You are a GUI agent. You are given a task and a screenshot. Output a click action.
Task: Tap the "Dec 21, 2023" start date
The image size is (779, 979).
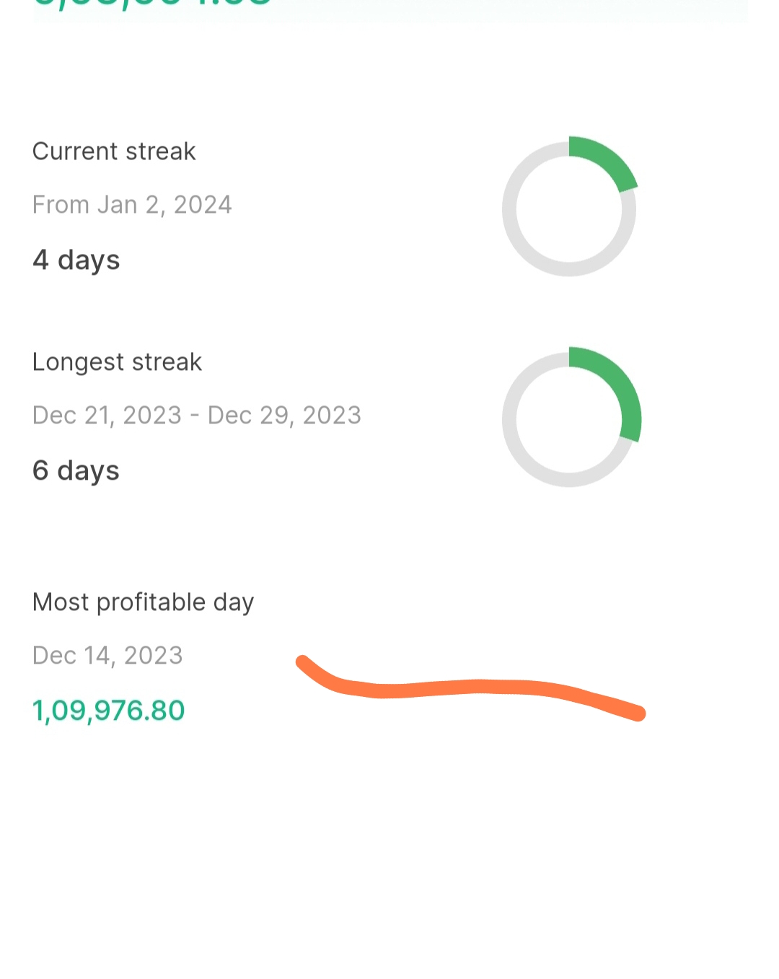pos(107,416)
